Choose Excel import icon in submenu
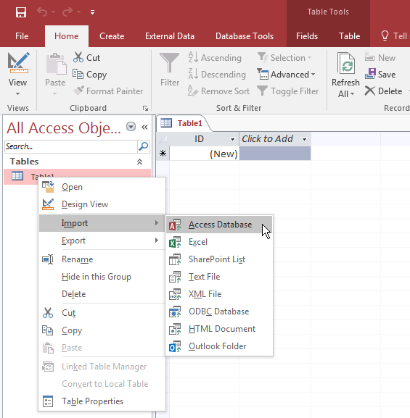Viewport: 410px width, 418px height. click(x=175, y=242)
